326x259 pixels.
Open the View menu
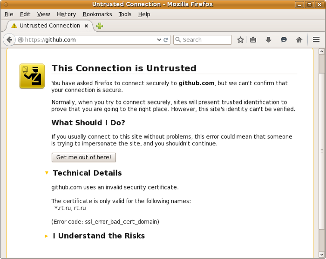[x=43, y=14]
